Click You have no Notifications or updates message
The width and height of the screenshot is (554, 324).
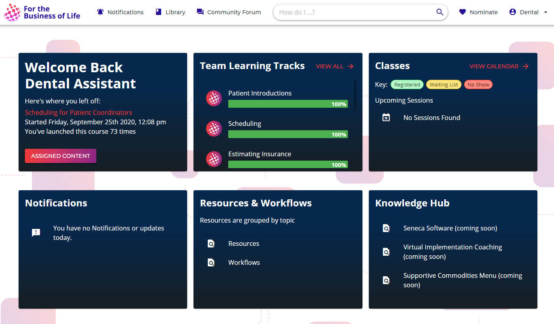[109, 233]
